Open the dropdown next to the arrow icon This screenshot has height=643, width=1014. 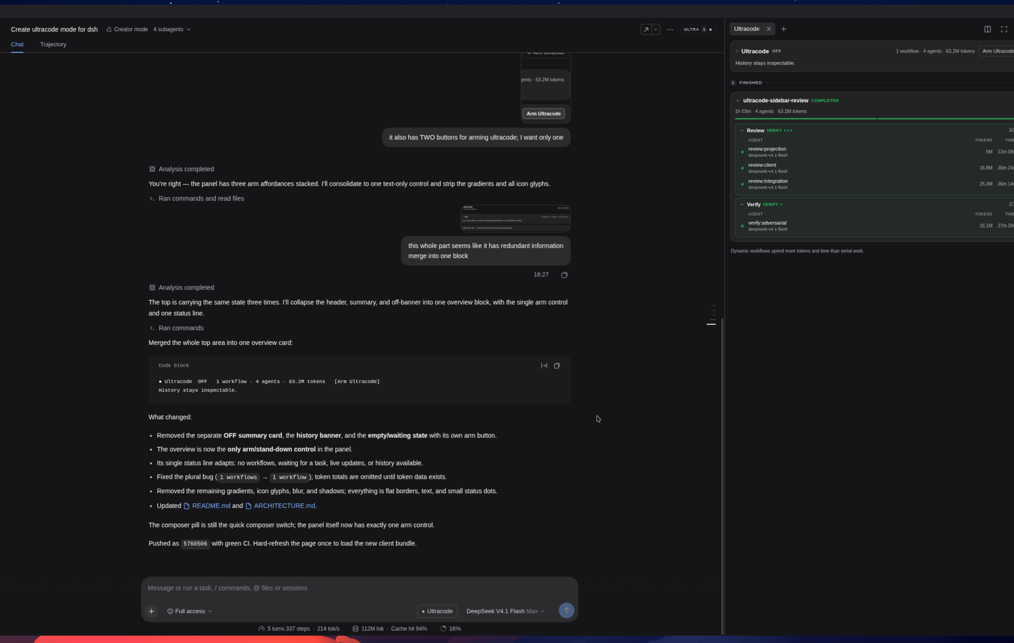656,29
